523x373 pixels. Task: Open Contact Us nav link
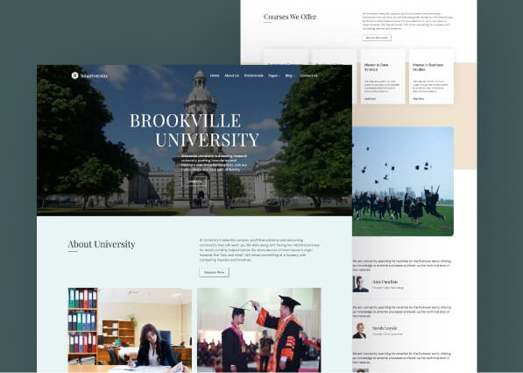(x=308, y=75)
